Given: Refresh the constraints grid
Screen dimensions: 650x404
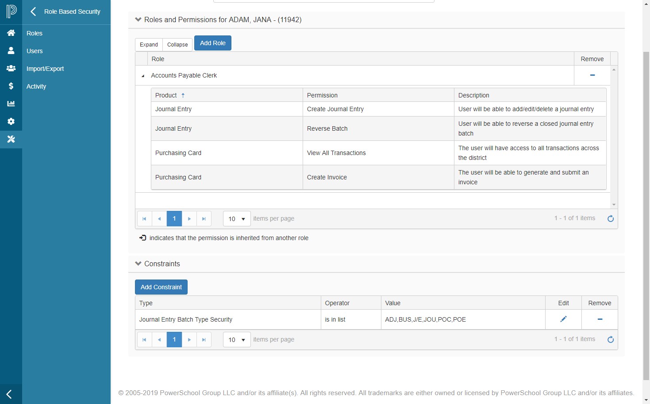Looking at the screenshot, I should [x=610, y=340].
